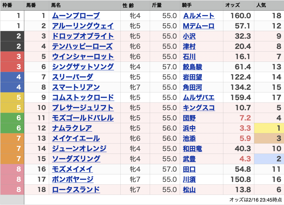
Task: Open the ウインシャーロット horse link
Action: [x=83, y=57]
